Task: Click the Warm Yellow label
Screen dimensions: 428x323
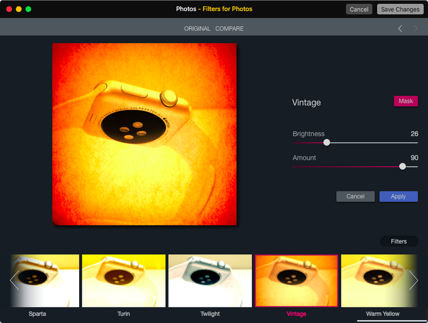Action: (383, 314)
